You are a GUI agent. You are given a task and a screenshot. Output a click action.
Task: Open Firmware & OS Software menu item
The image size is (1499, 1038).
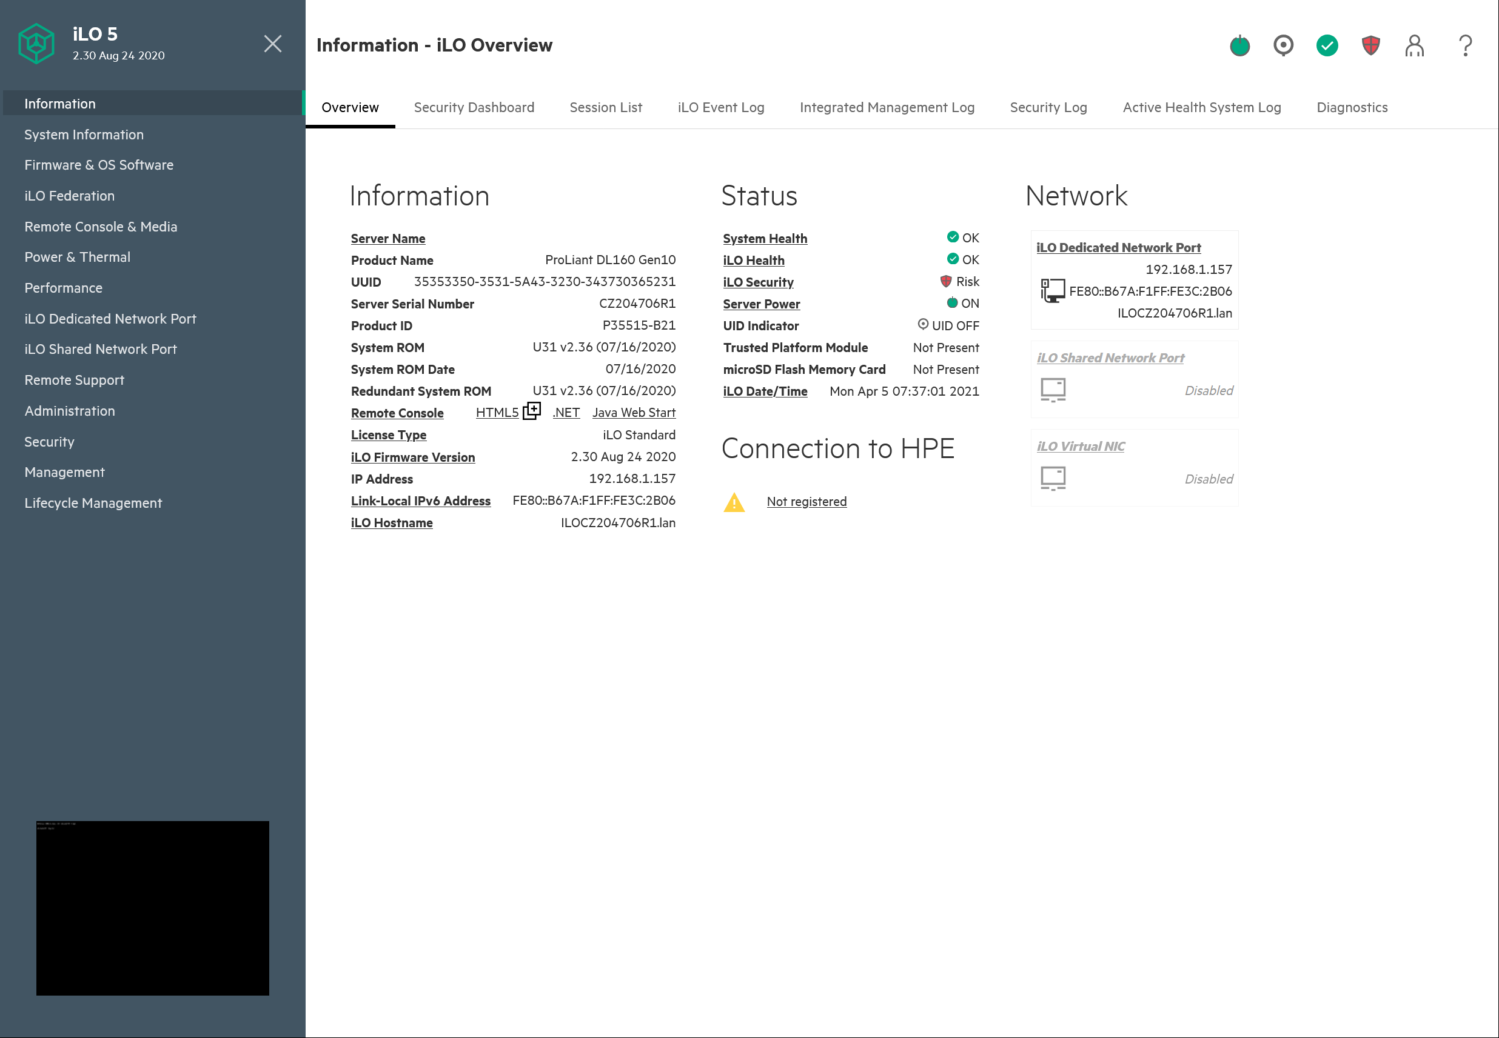[x=99, y=165]
